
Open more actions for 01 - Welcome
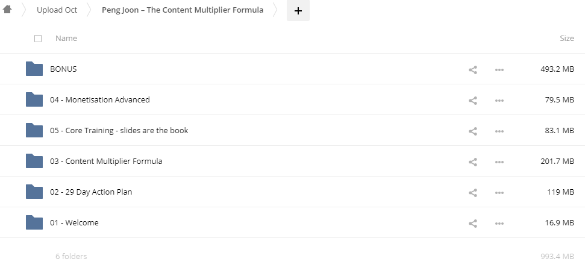[x=499, y=223]
